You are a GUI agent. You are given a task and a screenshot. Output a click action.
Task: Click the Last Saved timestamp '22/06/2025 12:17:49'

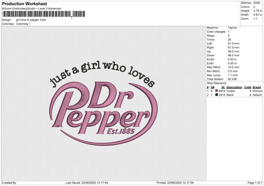[x=95, y=183]
